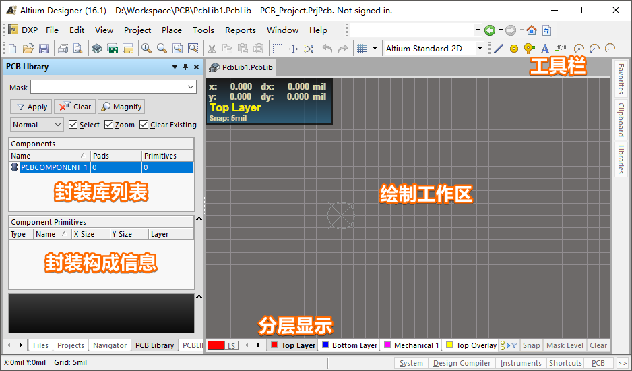Screen dimensions: 632x371
Task: Toggle the Select checkbox
Action: pyautogui.click(x=73, y=124)
